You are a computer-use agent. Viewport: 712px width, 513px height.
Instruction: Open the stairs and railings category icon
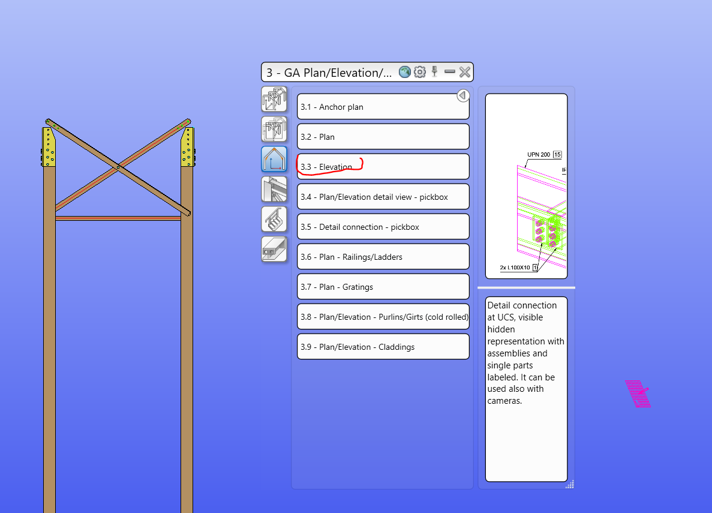tap(274, 219)
